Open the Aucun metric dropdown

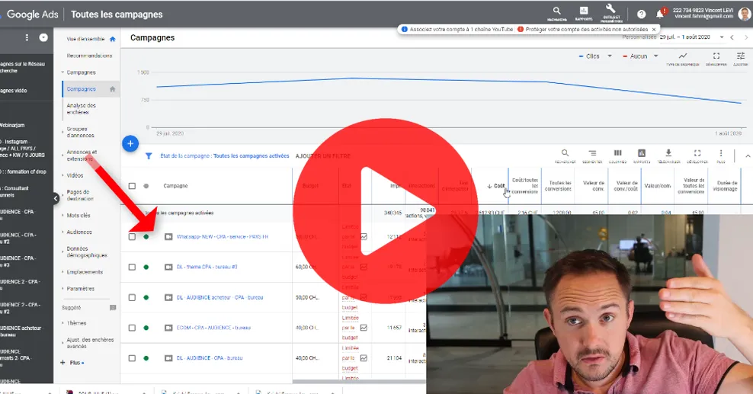(655, 56)
